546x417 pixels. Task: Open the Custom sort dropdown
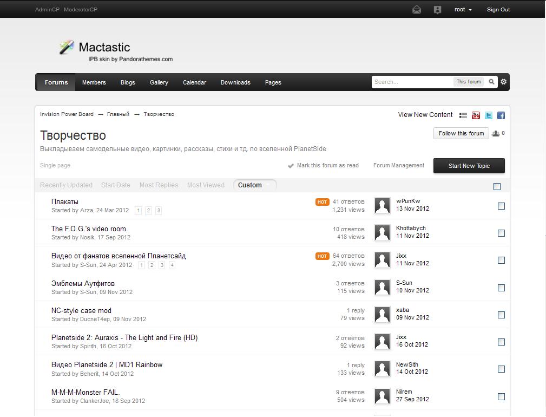coord(254,185)
